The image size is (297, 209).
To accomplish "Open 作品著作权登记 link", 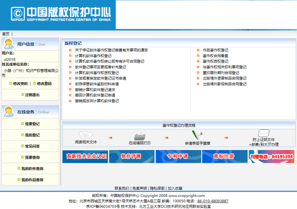I will point(215,50).
